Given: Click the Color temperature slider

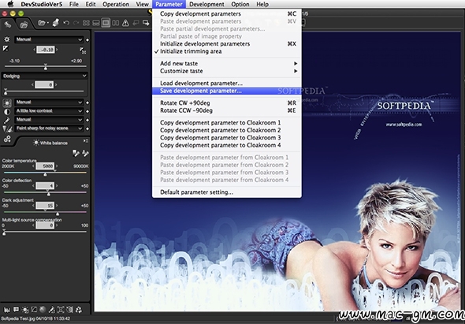Looking at the screenshot, I should pos(45,173).
